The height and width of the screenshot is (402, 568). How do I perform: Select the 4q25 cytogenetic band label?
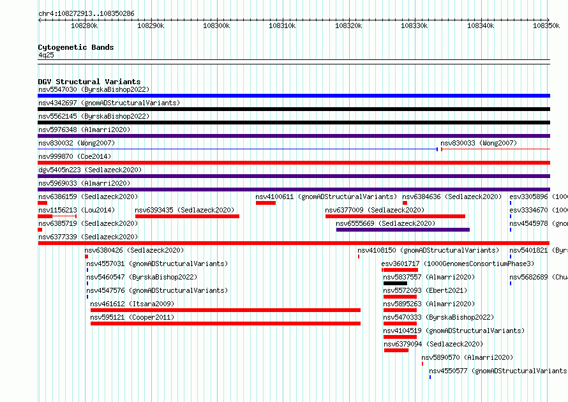tap(46, 55)
